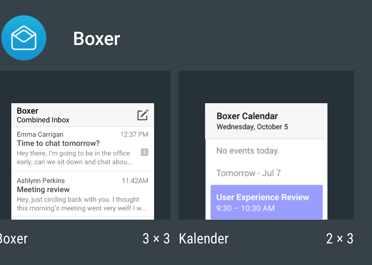Open the User Experience Review event

[266, 202]
